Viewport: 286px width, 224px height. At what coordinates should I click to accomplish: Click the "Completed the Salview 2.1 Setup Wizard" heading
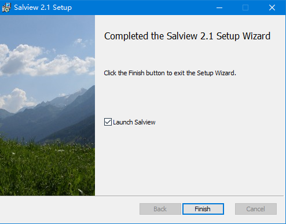tap(187, 36)
